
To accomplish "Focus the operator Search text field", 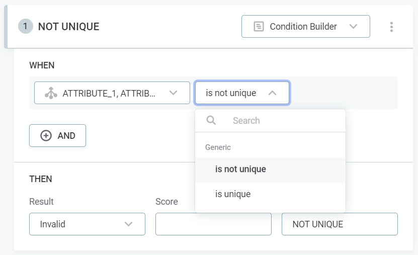I will click(x=282, y=121).
